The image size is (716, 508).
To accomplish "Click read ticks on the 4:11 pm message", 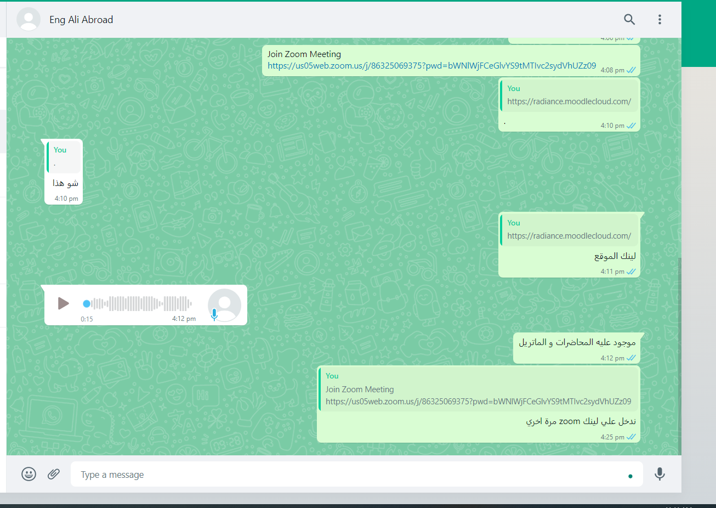I will click(631, 272).
